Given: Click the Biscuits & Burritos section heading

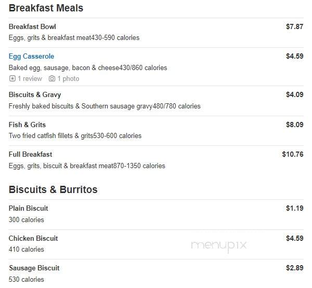Looking at the screenshot, I should click(53, 189).
